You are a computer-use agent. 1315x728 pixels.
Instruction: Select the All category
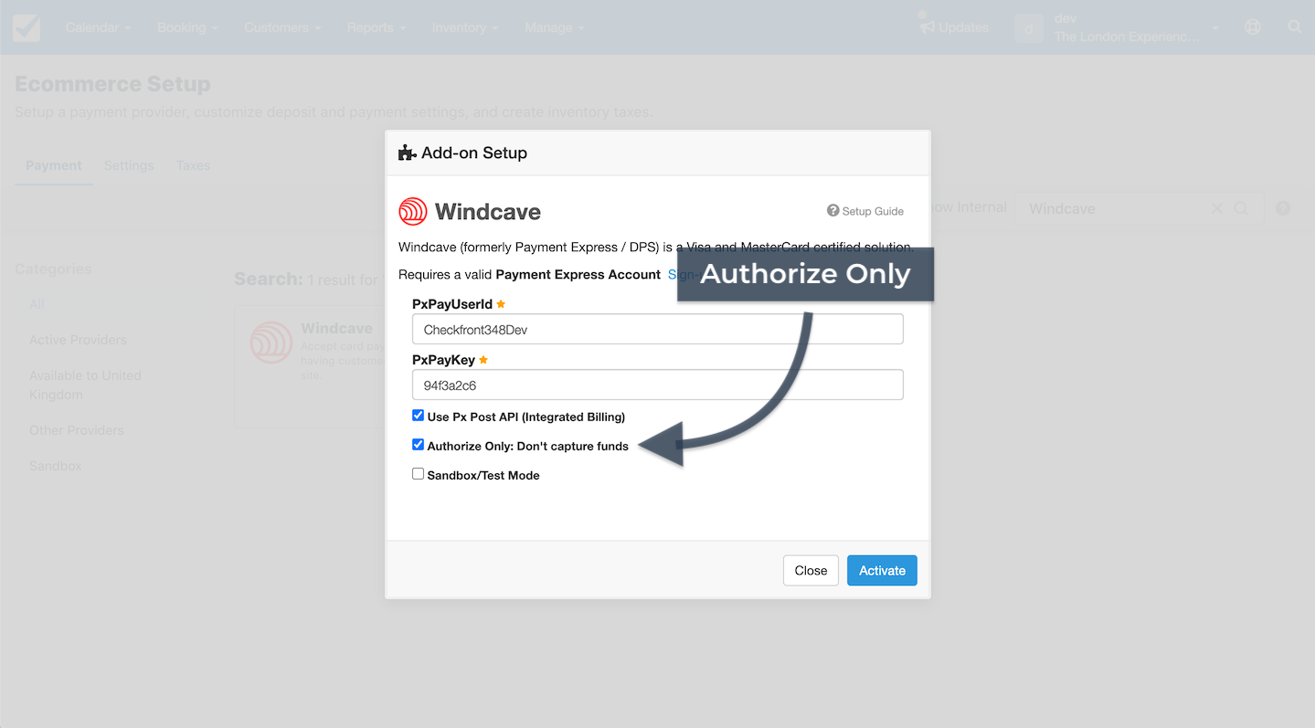click(x=37, y=304)
